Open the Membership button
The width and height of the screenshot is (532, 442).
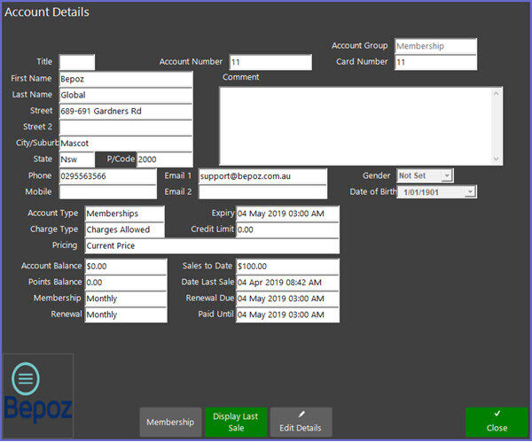[x=170, y=422]
